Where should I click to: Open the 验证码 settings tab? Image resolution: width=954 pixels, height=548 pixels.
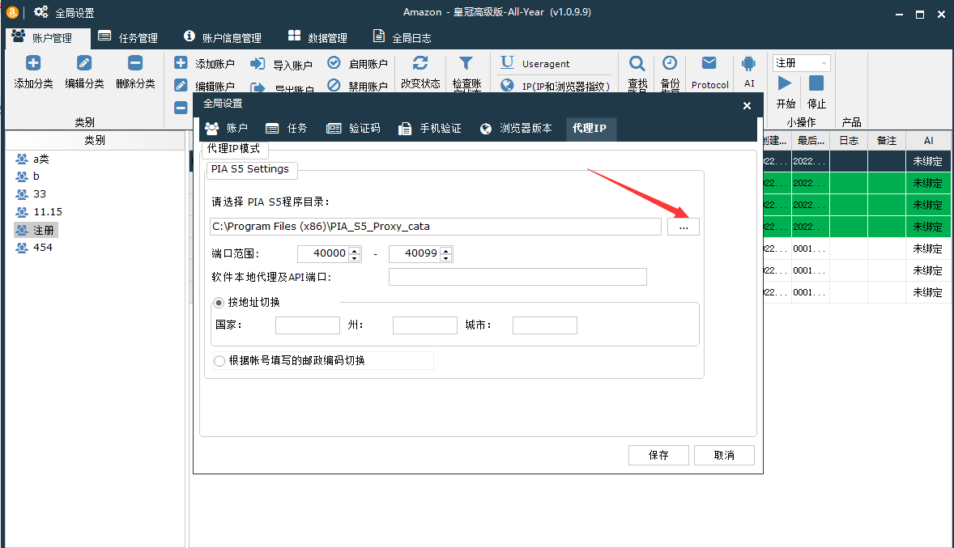click(x=353, y=129)
